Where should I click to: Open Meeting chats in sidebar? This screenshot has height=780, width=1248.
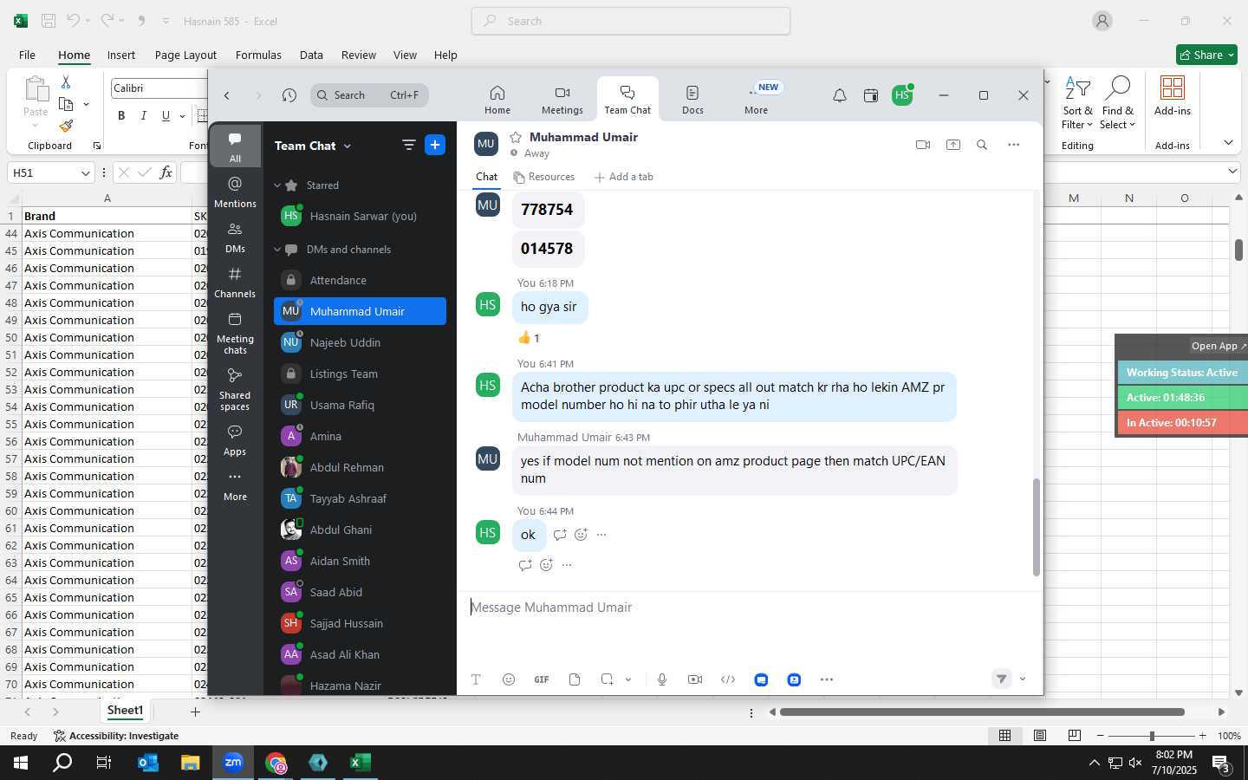235,333
